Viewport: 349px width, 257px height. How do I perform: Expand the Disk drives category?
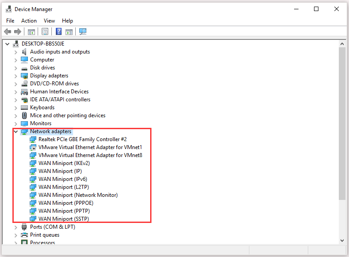click(16, 68)
